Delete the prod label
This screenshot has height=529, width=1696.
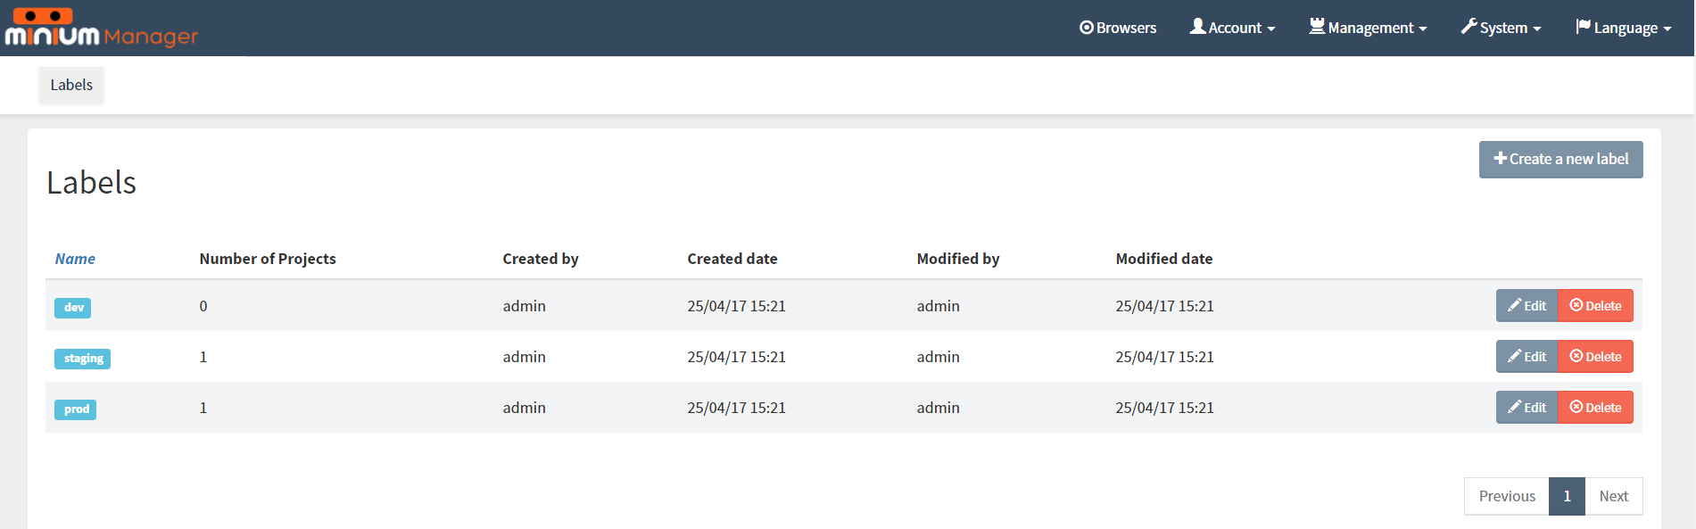pos(1595,407)
